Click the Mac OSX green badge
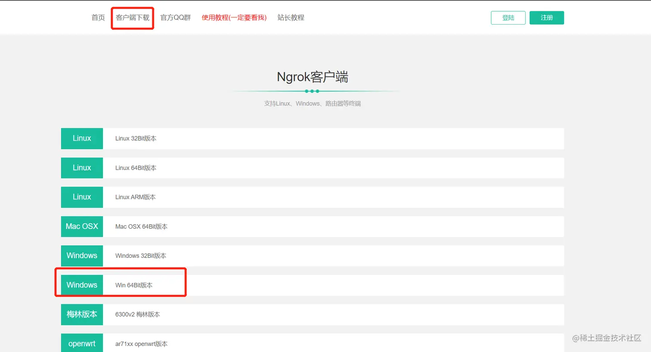This screenshot has width=651, height=352. pyautogui.click(x=82, y=226)
